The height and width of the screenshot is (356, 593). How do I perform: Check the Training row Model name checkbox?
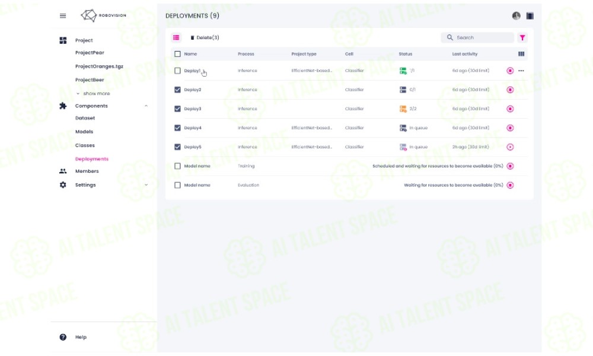pos(177,166)
